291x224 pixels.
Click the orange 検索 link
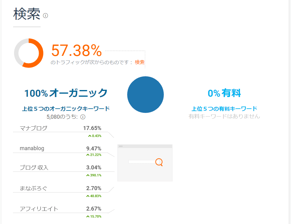[140, 62]
